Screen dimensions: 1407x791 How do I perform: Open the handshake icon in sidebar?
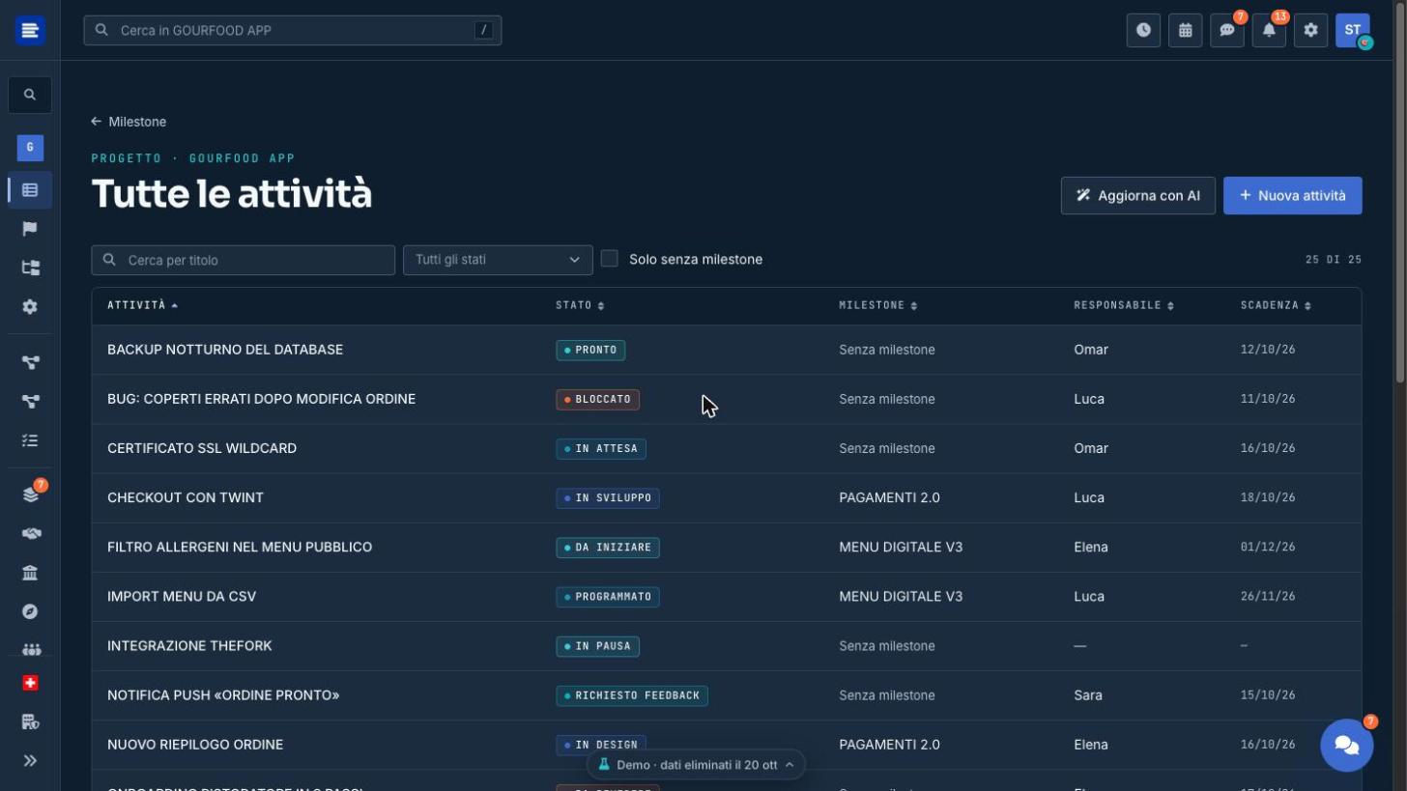[x=30, y=534]
